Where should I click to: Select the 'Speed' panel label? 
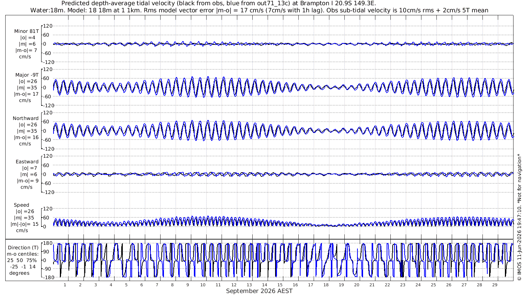point(21,205)
